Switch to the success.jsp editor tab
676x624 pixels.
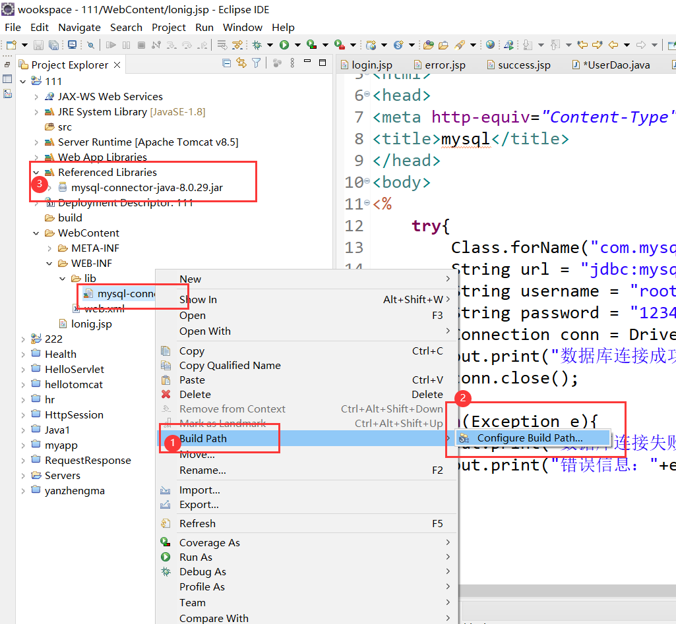pyautogui.click(x=518, y=65)
